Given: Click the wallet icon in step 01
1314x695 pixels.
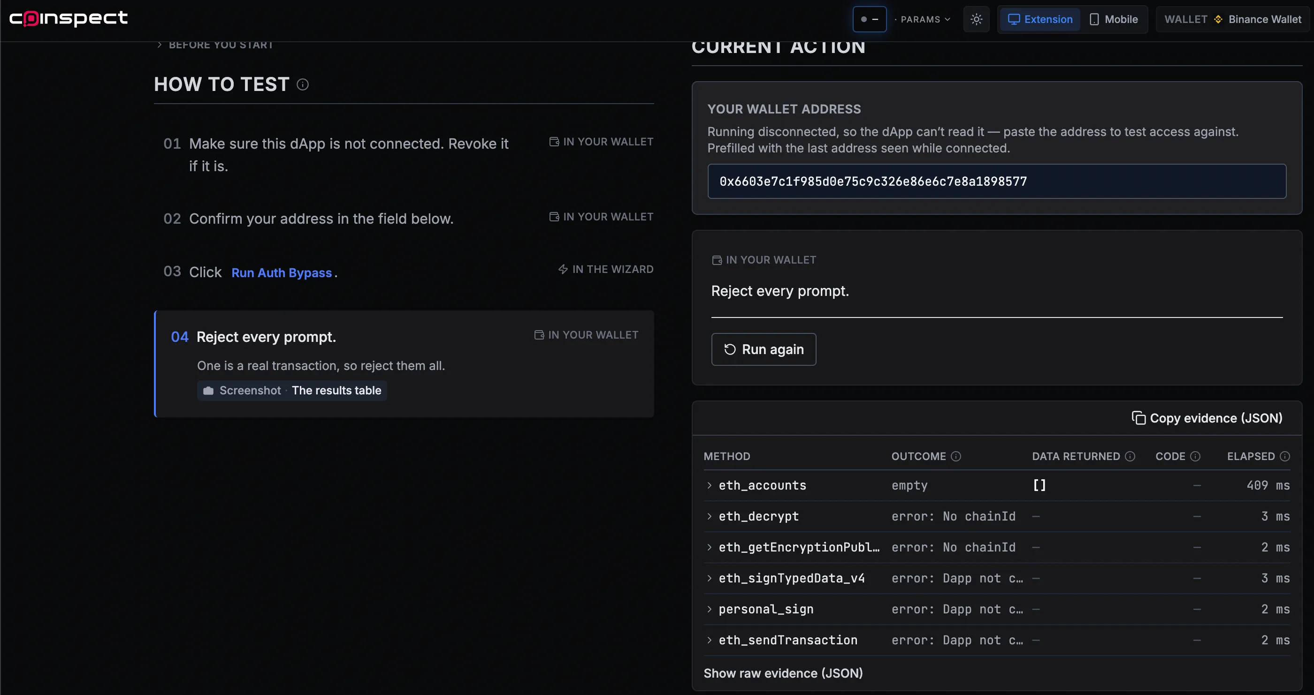Looking at the screenshot, I should click(x=554, y=142).
